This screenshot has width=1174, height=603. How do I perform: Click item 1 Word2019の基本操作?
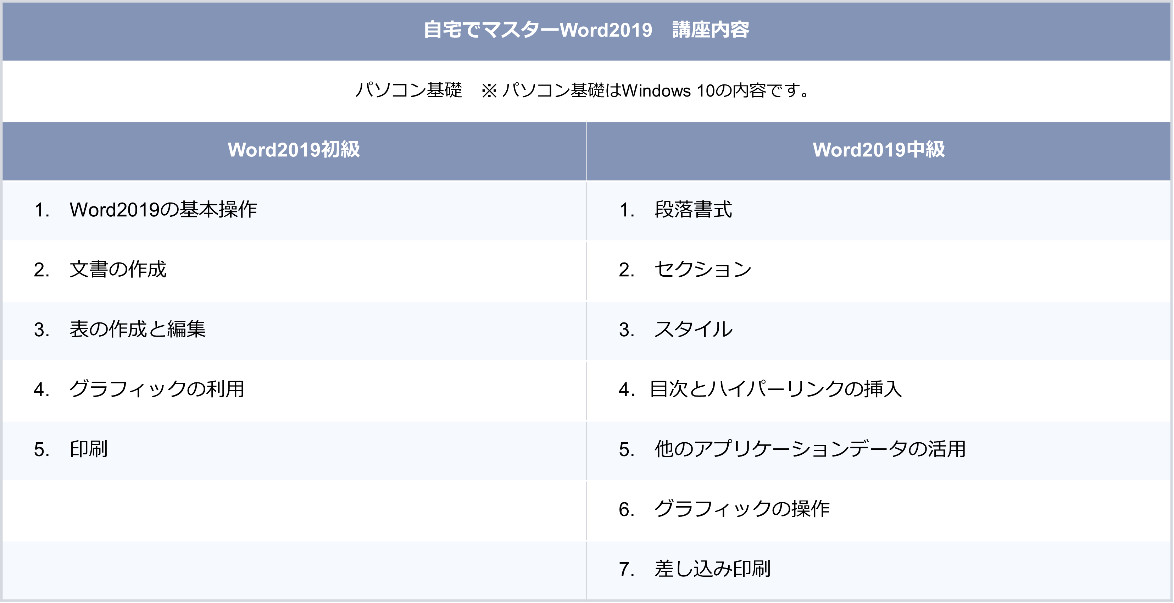(x=163, y=210)
